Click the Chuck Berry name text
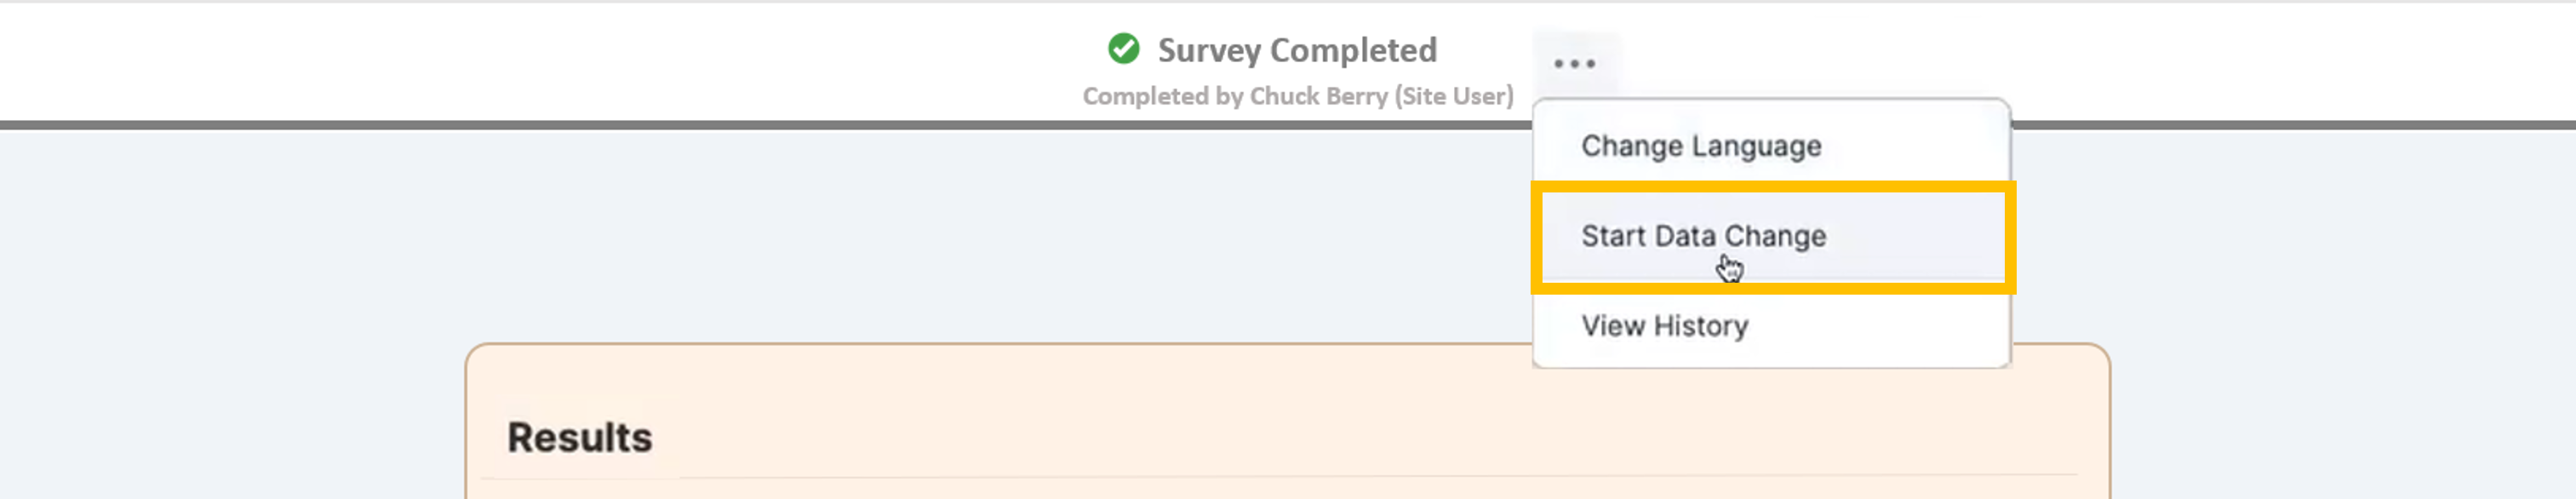The image size is (2576, 499). click(1318, 96)
